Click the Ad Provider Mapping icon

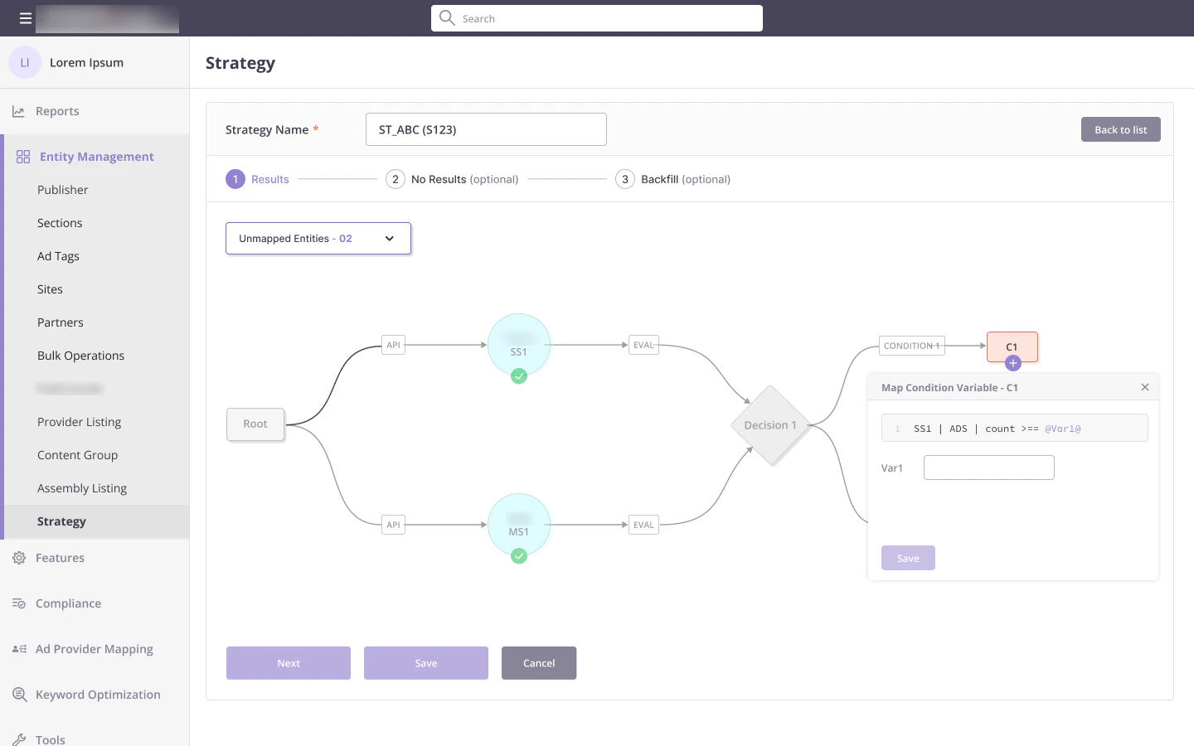tap(19, 649)
